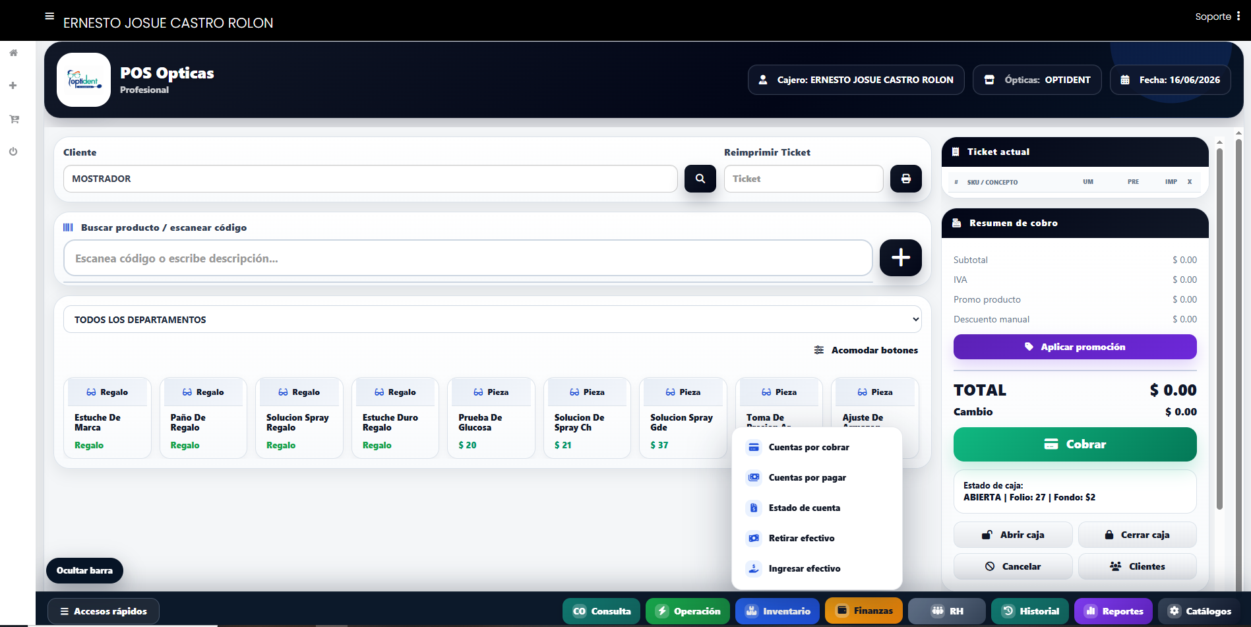Click the plus button to add product
The image size is (1251, 627).
point(901,258)
